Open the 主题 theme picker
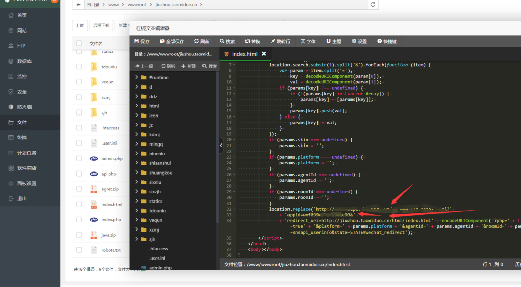The width and height of the screenshot is (521, 287). (x=333, y=41)
